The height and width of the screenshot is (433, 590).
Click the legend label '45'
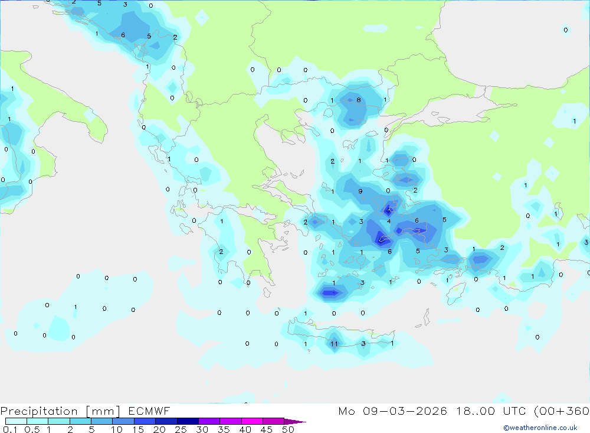267,429
